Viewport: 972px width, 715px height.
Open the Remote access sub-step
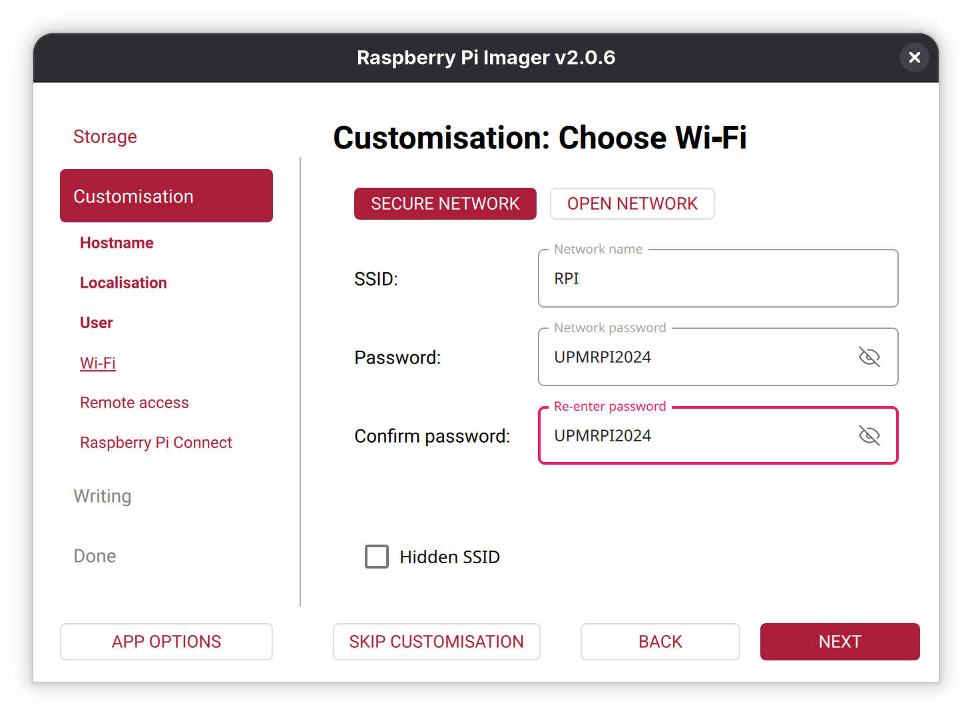click(x=134, y=403)
